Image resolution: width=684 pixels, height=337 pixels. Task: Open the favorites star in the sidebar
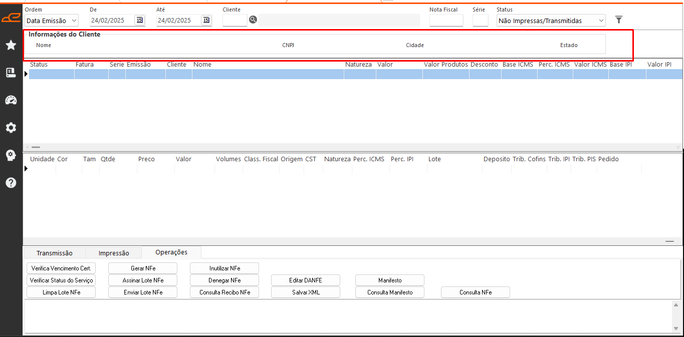11,46
